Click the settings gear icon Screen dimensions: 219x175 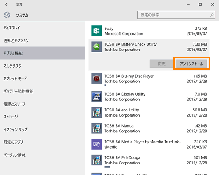point(7,15)
